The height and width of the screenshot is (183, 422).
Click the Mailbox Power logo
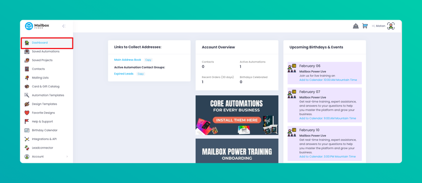pyautogui.click(x=37, y=26)
